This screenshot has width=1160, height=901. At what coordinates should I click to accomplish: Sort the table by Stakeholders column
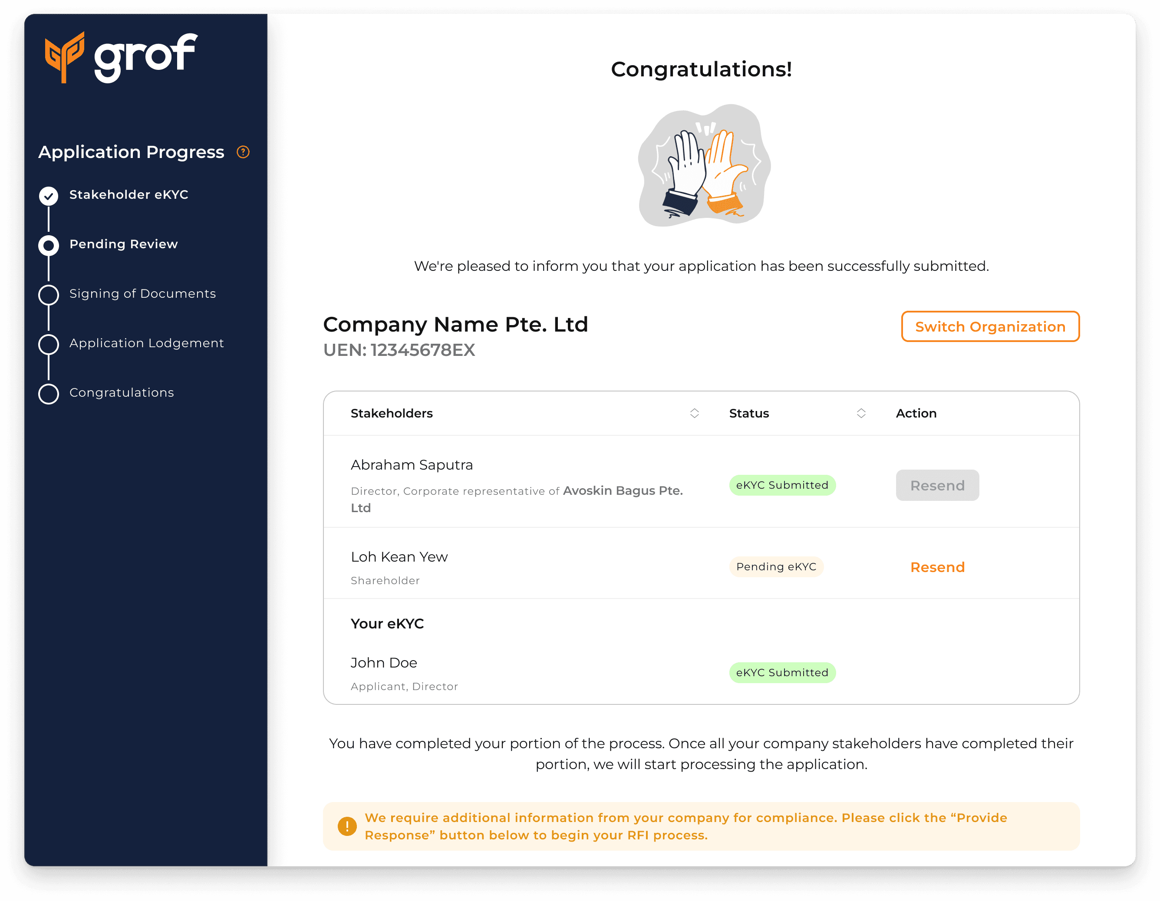click(694, 413)
